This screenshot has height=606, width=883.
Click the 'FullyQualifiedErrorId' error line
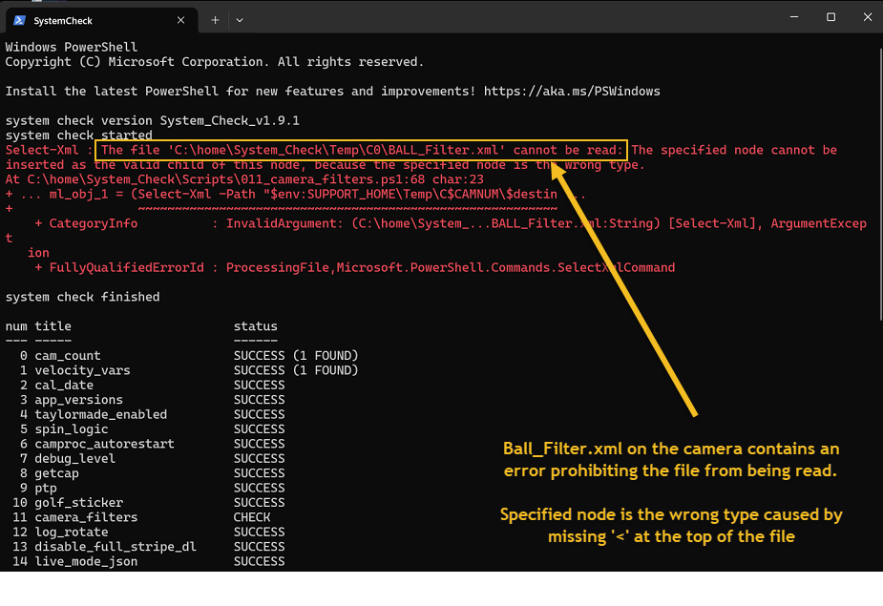pyautogui.click(x=355, y=267)
